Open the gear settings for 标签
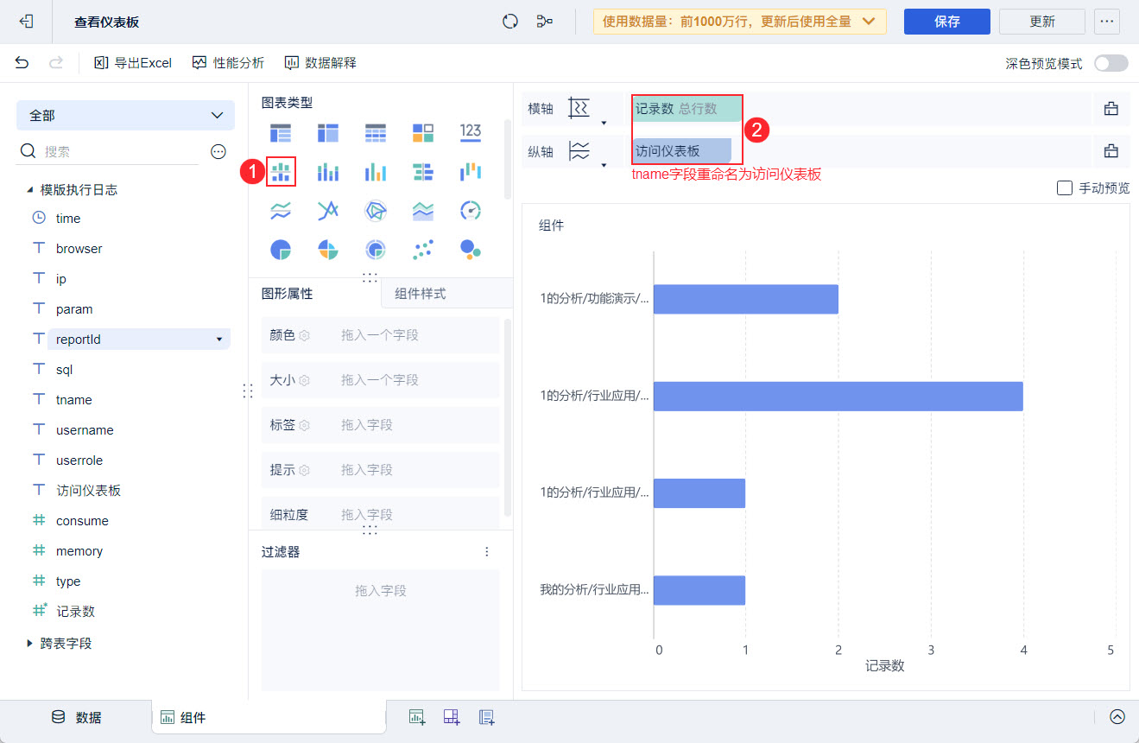This screenshot has height=743, width=1139. [304, 425]
